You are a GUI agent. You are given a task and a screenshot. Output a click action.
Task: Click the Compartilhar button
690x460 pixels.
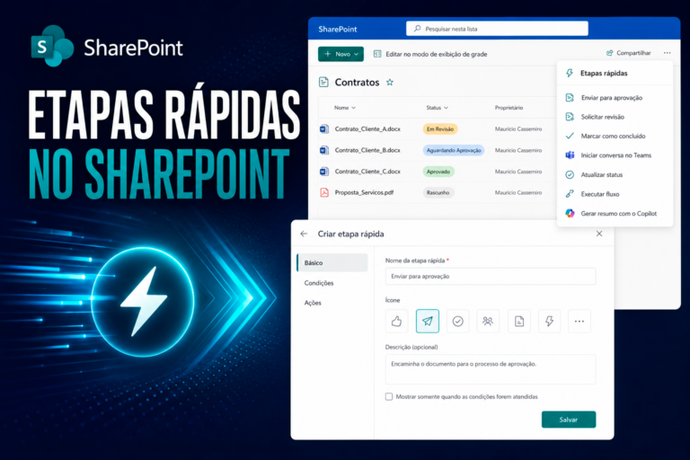[x=628, y=53]
